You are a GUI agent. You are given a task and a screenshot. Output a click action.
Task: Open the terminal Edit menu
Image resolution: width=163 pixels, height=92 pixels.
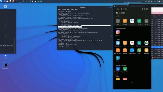click(68, 10)
